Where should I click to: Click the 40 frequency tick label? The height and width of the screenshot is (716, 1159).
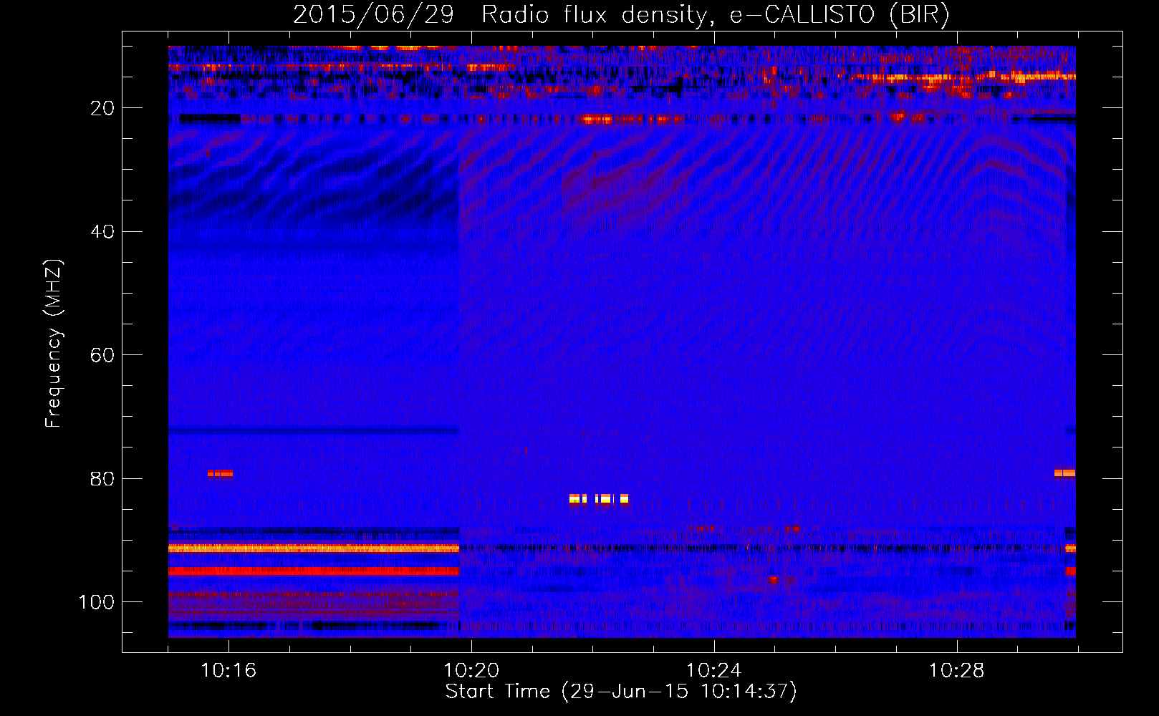click(x=103, y=232)
